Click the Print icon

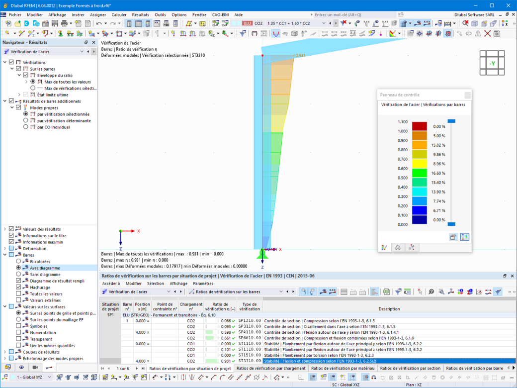click(x=64, y=23)
